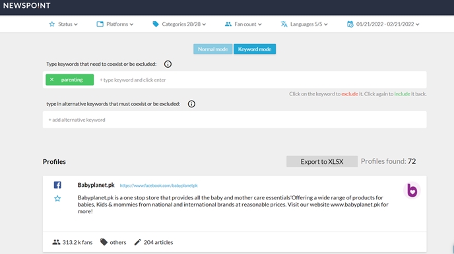
Task: Click the tag icon beside others
Action: (x=104, y=242)
